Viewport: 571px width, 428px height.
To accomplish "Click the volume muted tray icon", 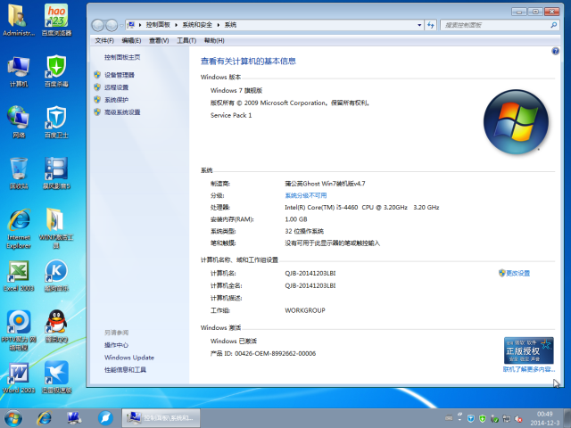I will click(x=518, y=419).
